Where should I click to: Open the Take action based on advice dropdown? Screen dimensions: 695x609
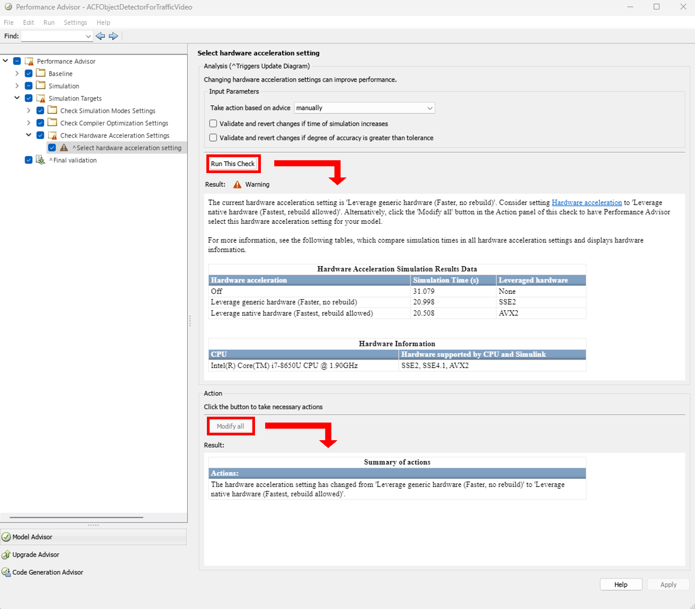364,108
